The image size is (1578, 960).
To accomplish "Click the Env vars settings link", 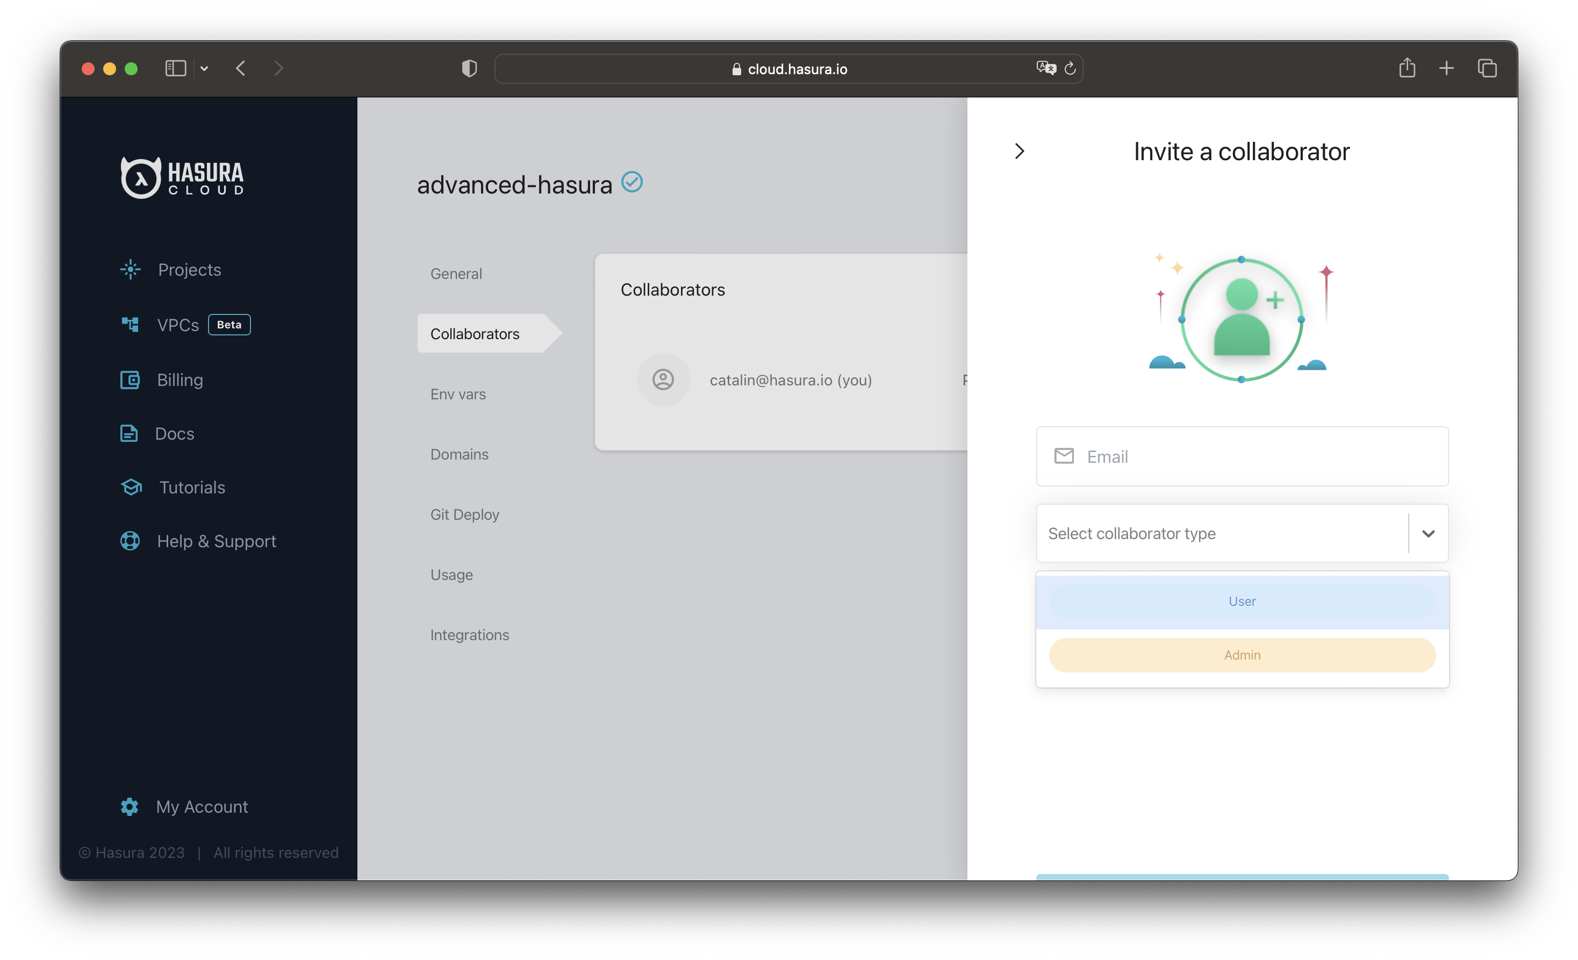I will pos(456,395).
